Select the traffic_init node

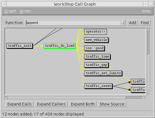(19, 46)
